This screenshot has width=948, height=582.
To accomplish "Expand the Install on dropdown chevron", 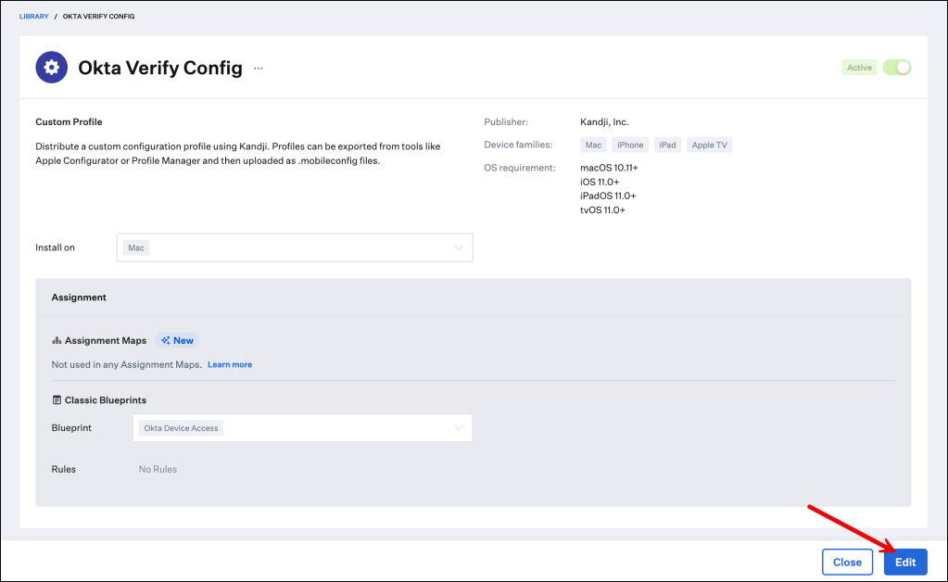I will 458,247.
